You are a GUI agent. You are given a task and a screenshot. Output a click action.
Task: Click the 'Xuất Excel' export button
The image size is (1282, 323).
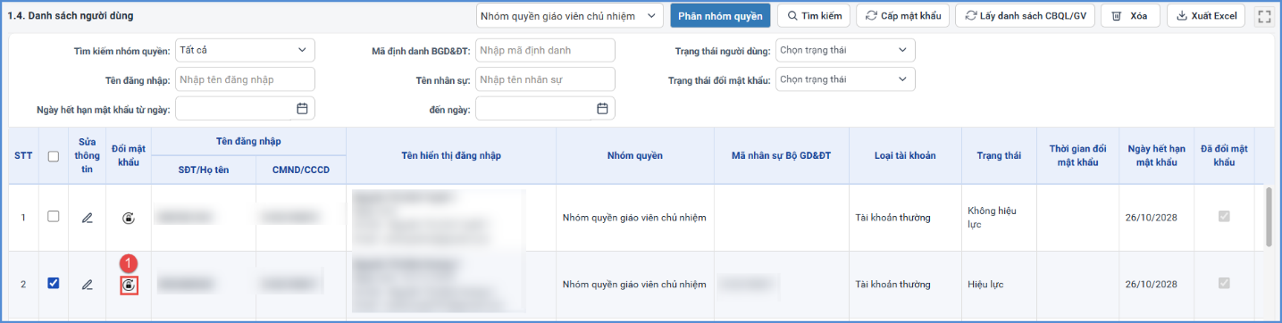(x=1207, y=16)
